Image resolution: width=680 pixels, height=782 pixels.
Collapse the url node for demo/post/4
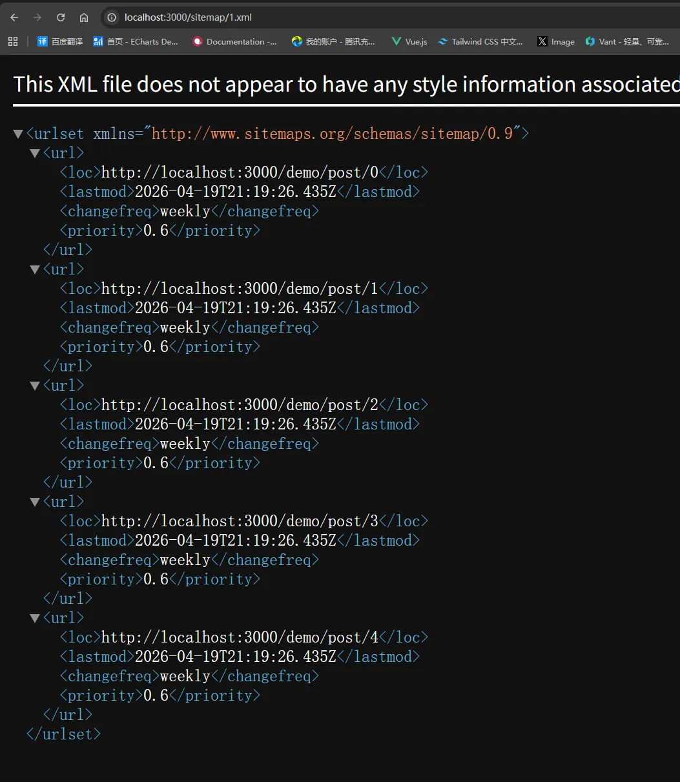tap(35, 619)
